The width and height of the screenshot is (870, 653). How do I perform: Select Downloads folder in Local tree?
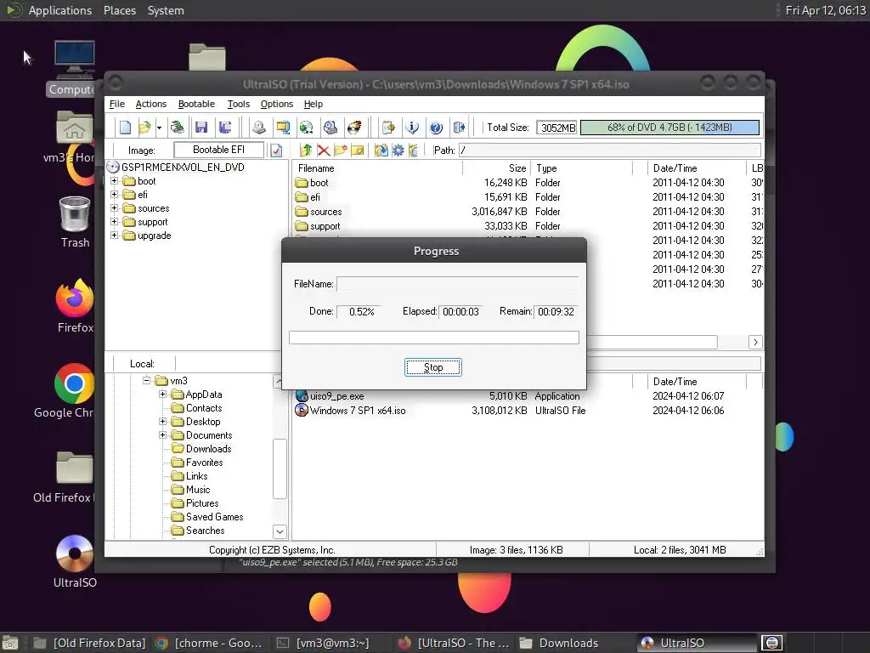[209, 449]
